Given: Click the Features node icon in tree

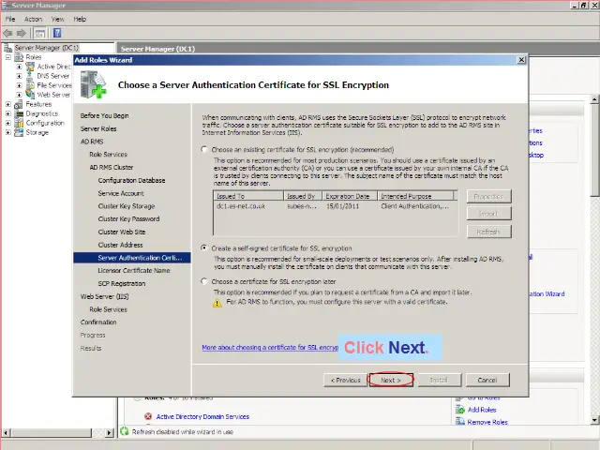Looking at the screenshot, I should tap(19, 104).
